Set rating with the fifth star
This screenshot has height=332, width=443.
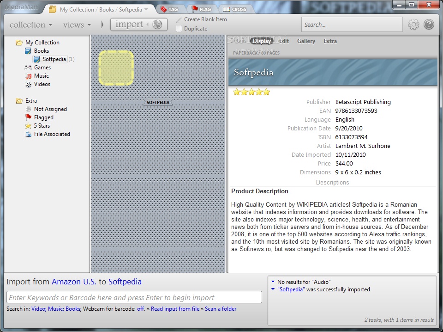(x=266, y=92)
